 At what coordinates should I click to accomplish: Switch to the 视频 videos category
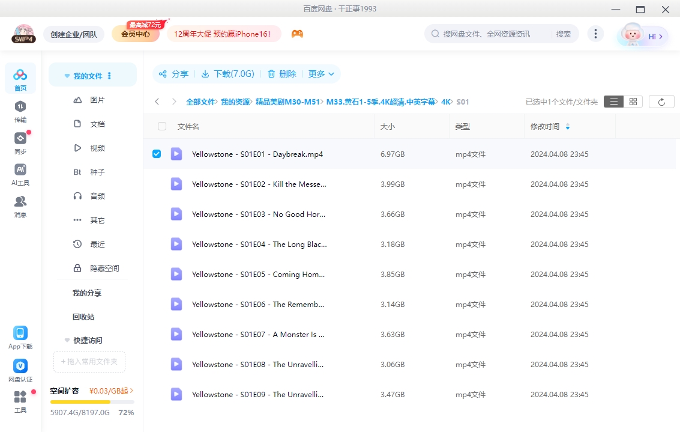98,147
